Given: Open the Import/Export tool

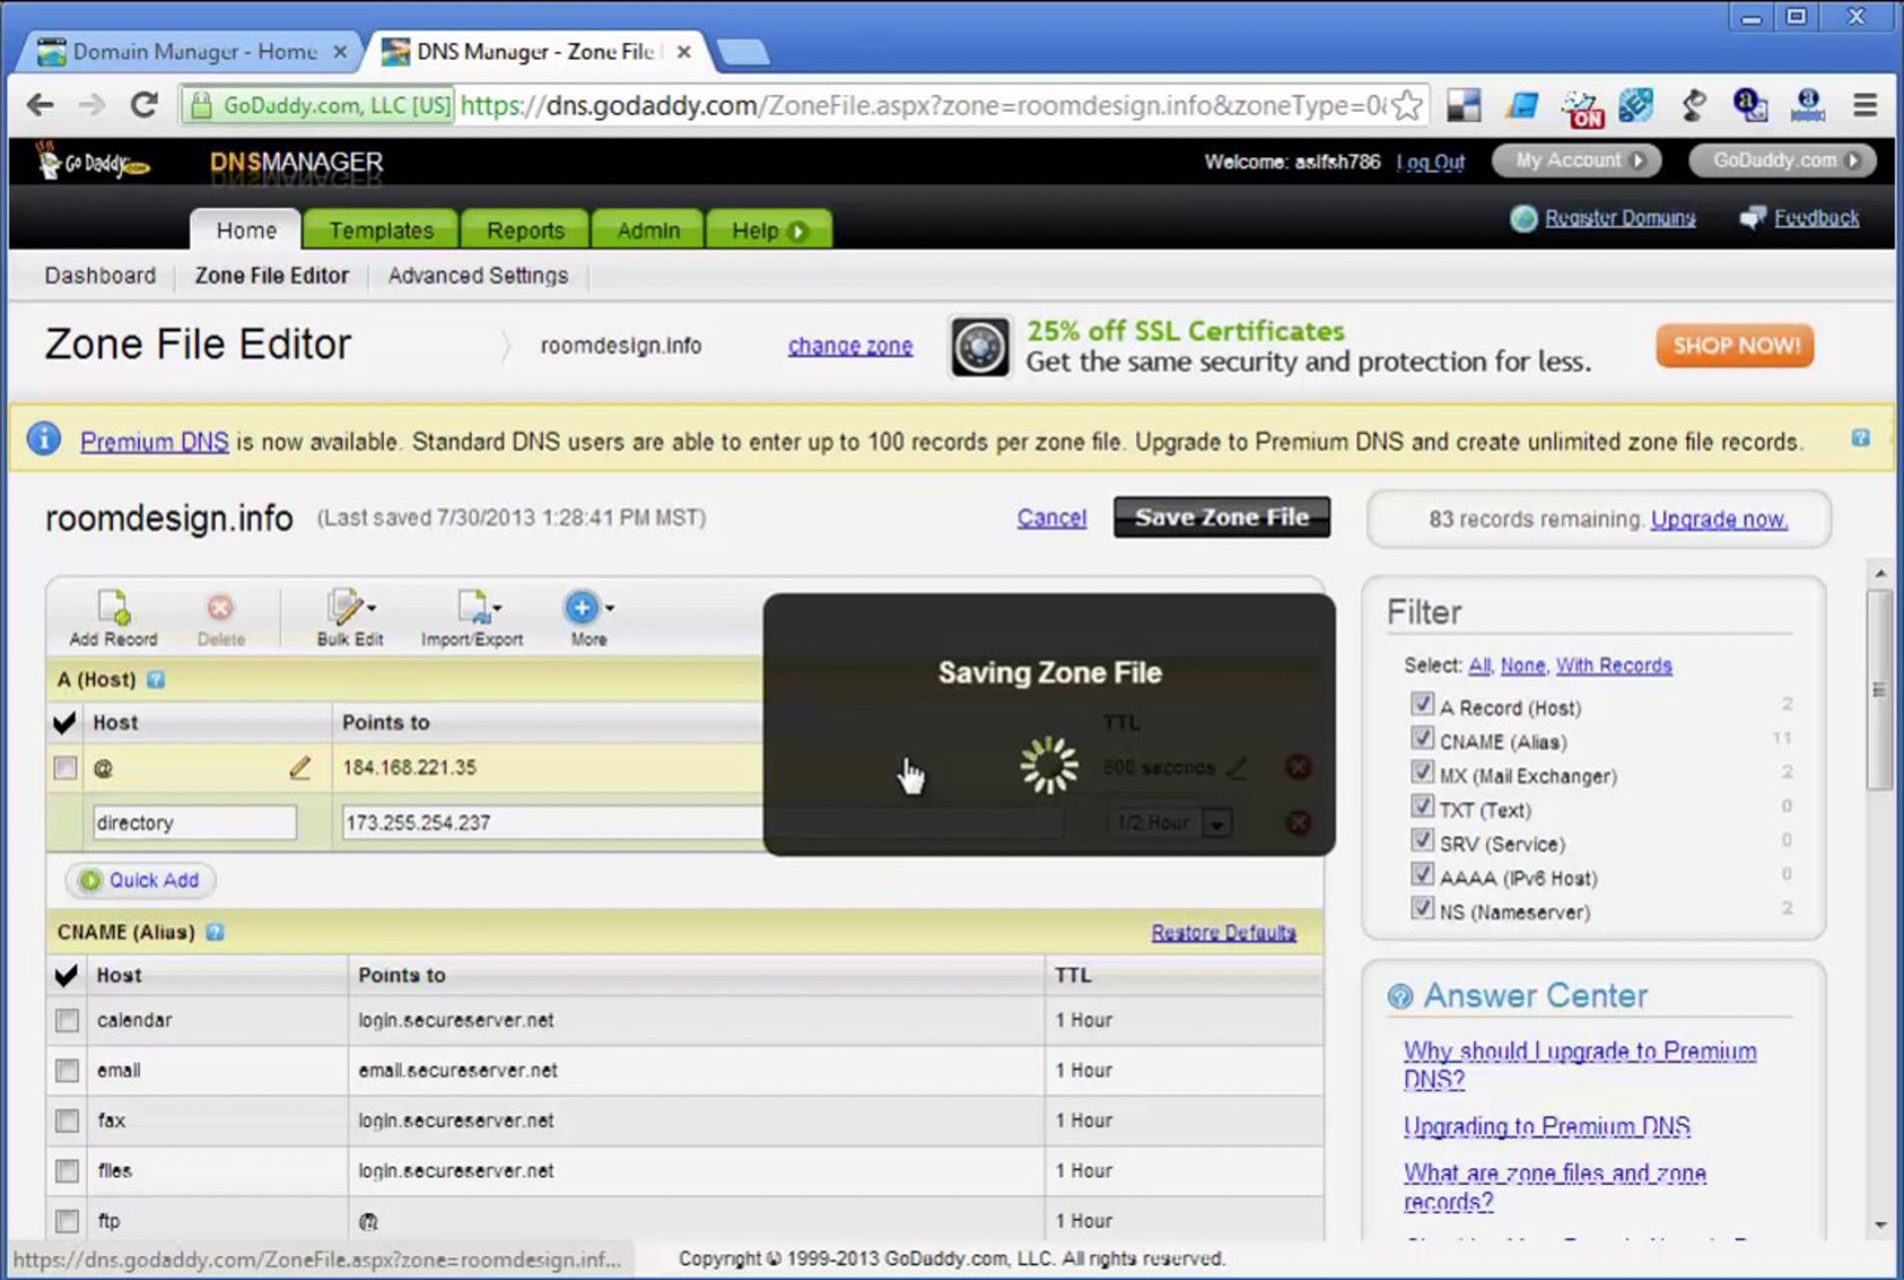Looking at the screenshot, I should pyautogui.click(x=472, y=618).
